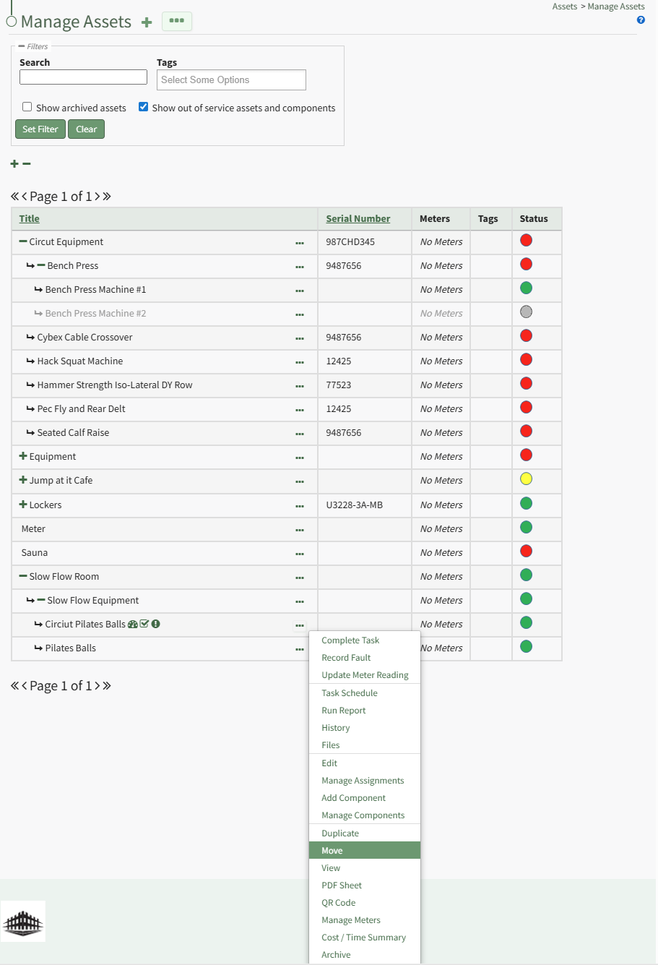Viewport: 658px width, 965px height.
Task: Collapse the Circut Equipment group
Action: click(x=23, y=241)
